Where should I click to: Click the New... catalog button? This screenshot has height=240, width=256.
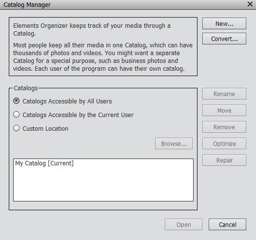(224, 23)
